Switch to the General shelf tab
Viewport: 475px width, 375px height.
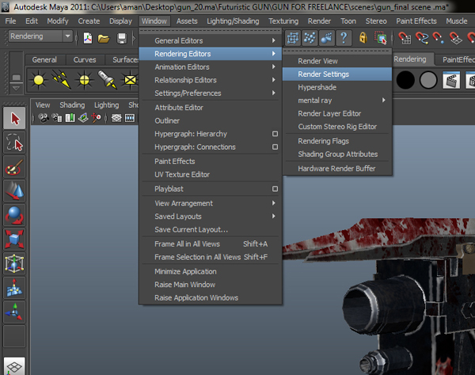tap(44, 59)
